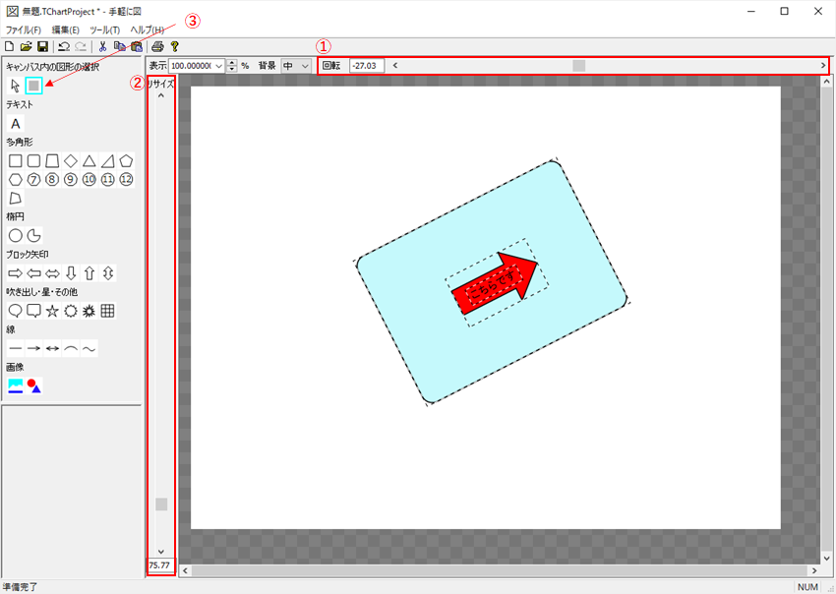Copy the selected shape
Image resolution: width=836 pixels, height=594 pixels.
click(x=120, y=46)
